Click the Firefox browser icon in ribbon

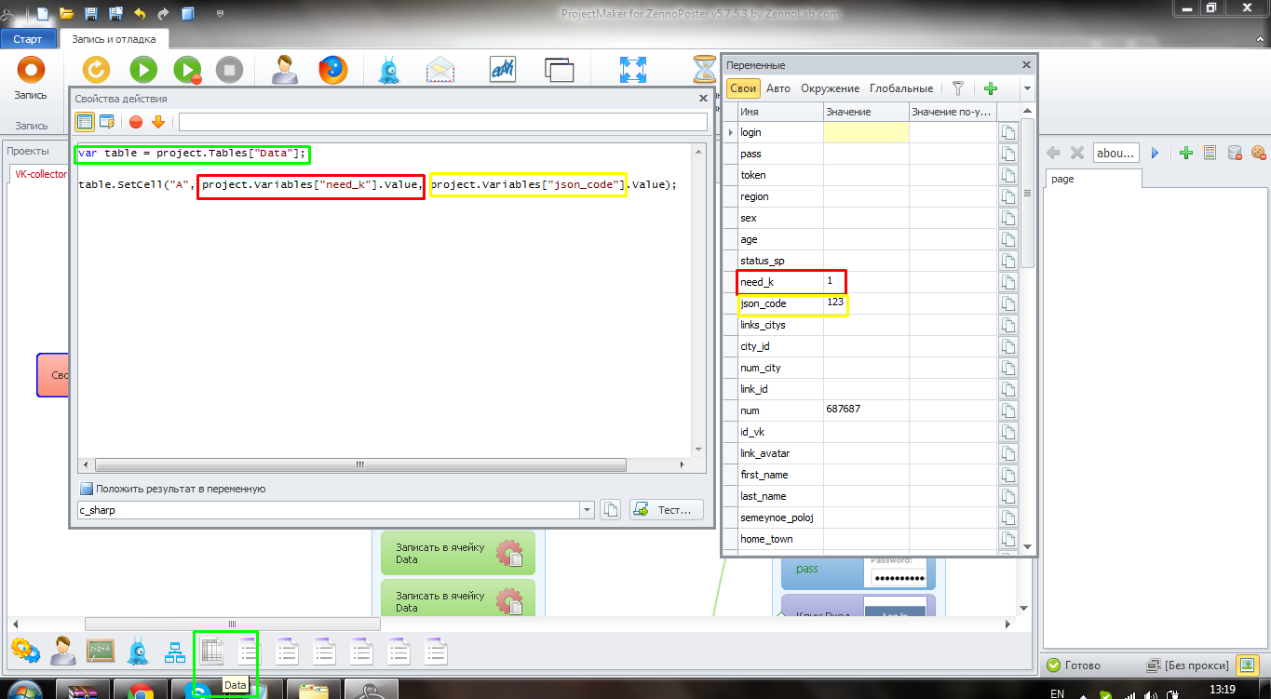(x=332, y=70)
